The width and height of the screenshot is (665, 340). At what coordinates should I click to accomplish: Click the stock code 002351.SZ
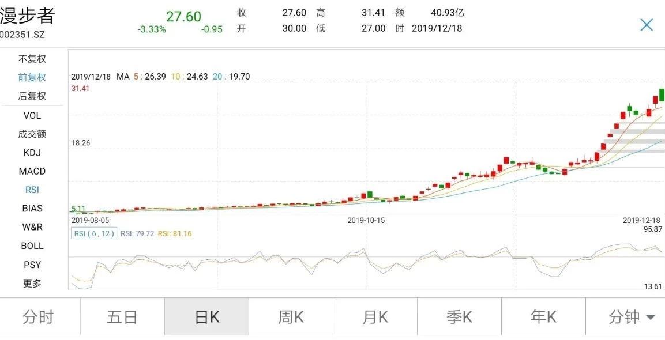pos(22,35)
